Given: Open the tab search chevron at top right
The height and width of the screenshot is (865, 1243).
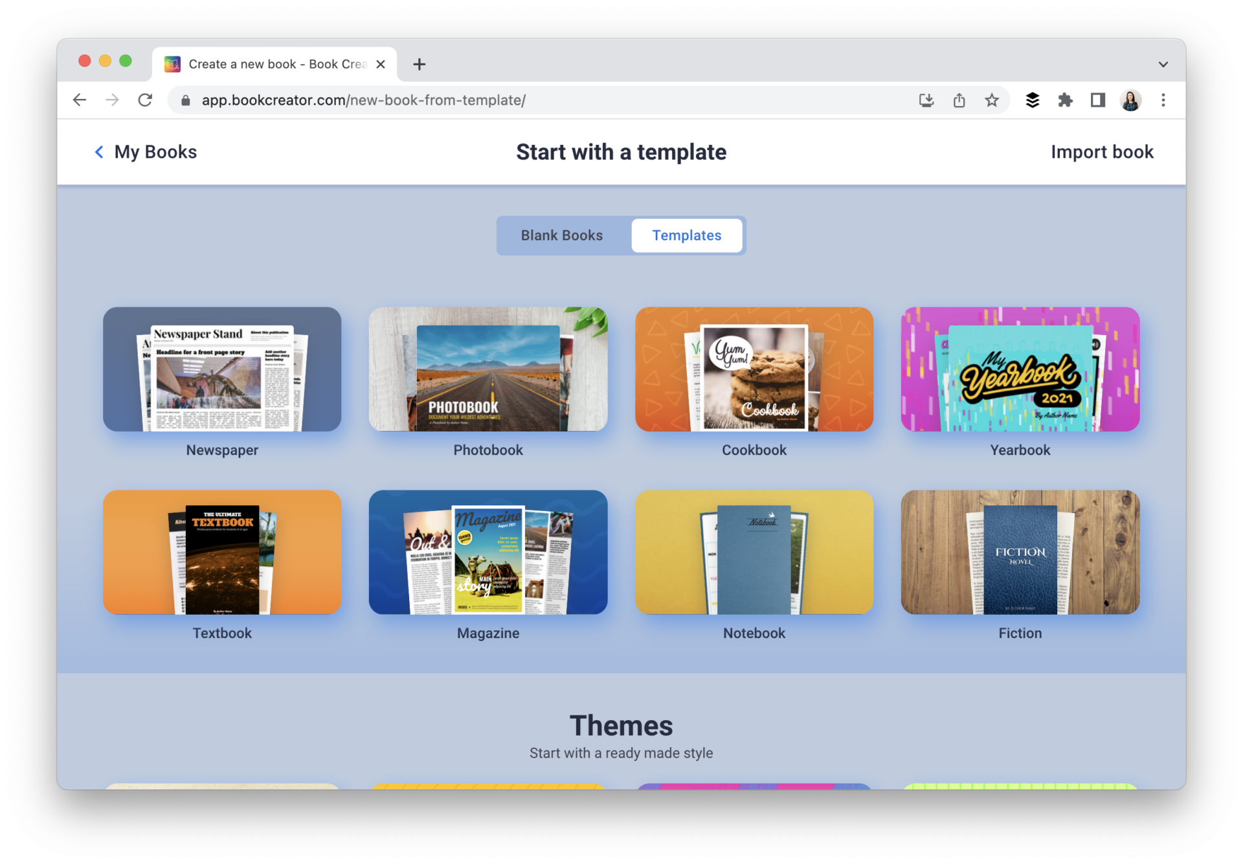Looking at the screenshot, I should (x=1162, y=64).
